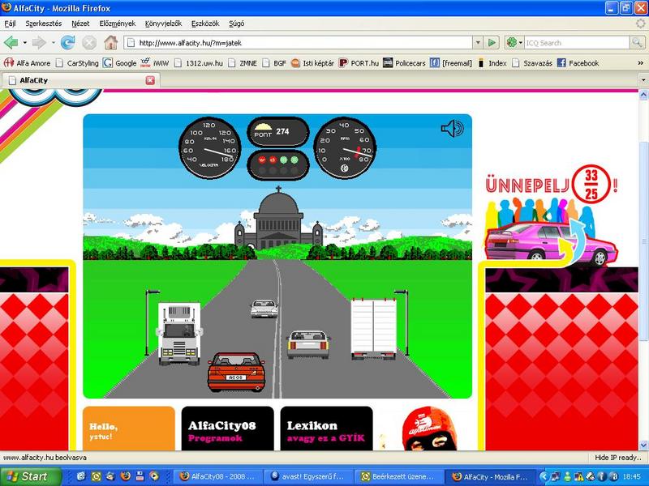Close the AlfaCity tab with red X
Image resolution: width=649 pixels, height=486 pixels.
pyautogui.click(x=150, y=80)
